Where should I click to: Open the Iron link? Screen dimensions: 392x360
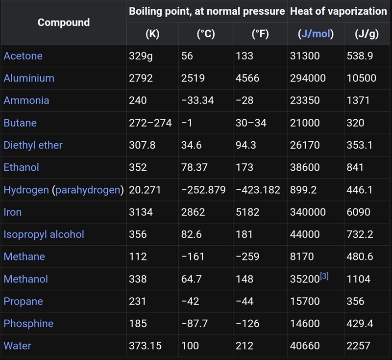[x=13, y=212]
